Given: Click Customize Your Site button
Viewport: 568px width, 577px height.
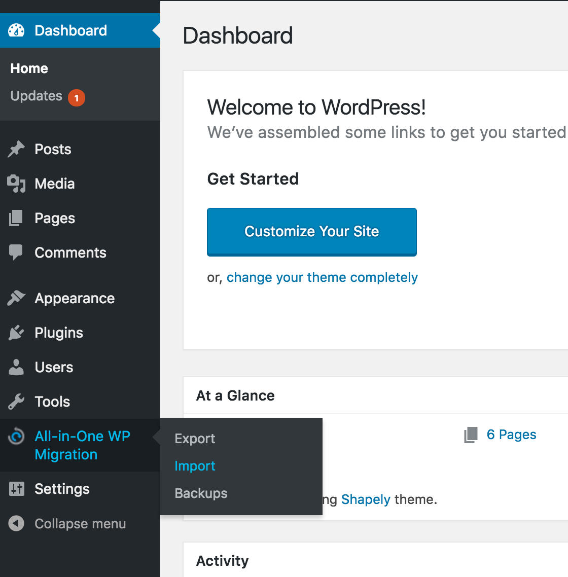Looking at the screenshot, I should tap(312, 232).
